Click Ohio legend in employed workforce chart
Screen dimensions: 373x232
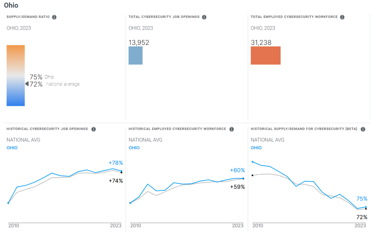coord(134,148)
